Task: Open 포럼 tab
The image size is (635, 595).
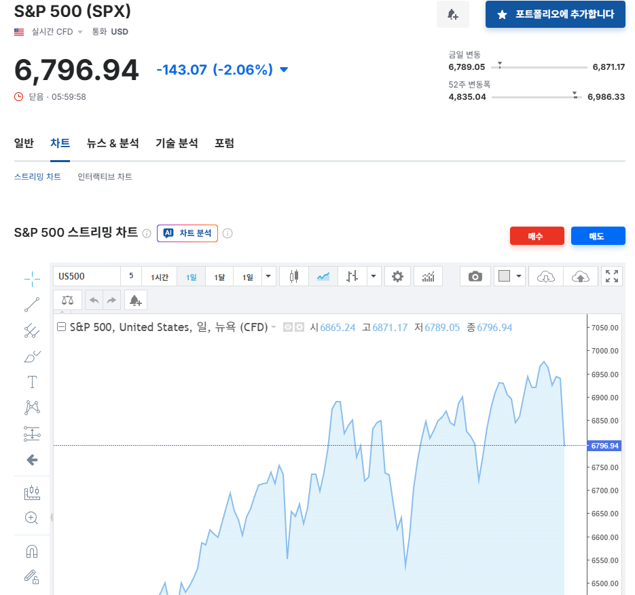Action: click(224, 143)
